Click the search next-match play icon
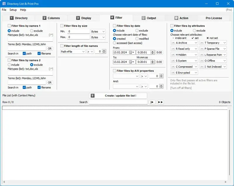The image size is (234, 186). point(152,102)
